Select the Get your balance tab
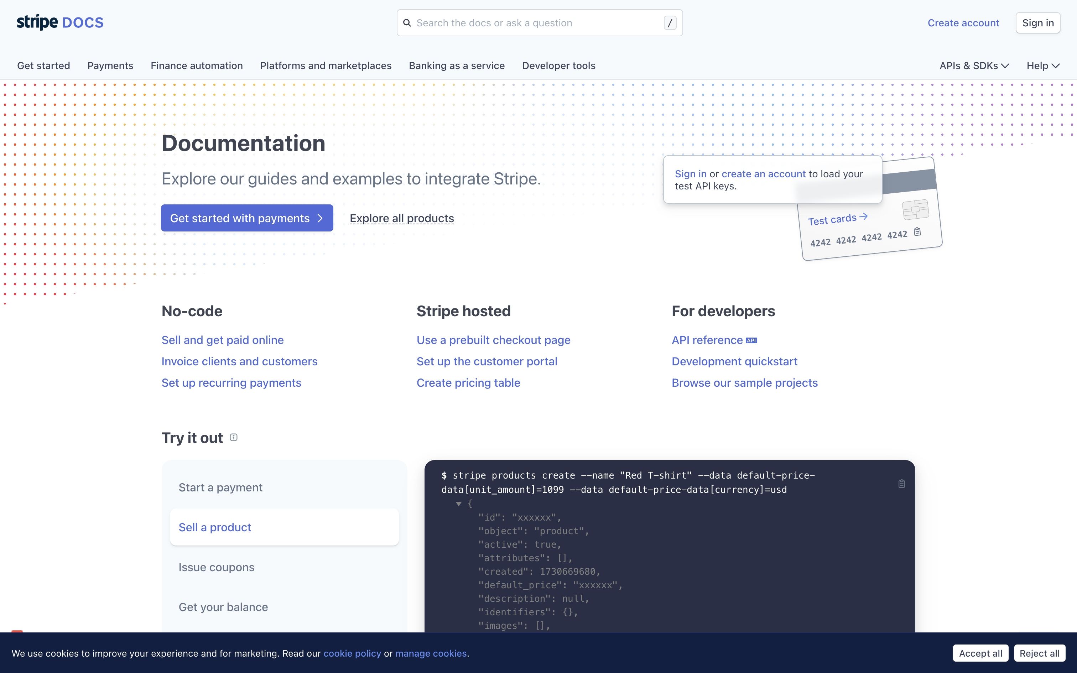Image resolution: width=1077 pixels, height=673 pixels. [284, 607]
